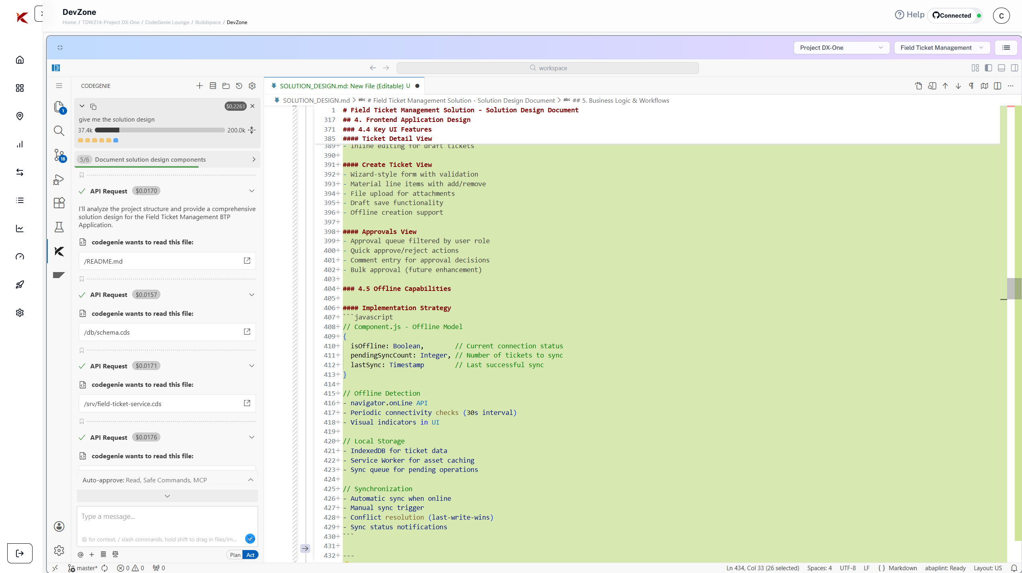Start a new CodeGenie task with the plus icon
The image size is (1022, 573).
click(x=199, y=86)
